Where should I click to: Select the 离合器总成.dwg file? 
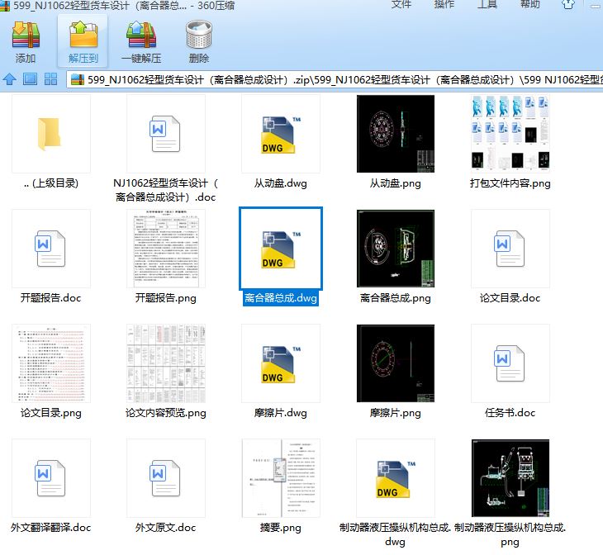click(x=280, y=249)
